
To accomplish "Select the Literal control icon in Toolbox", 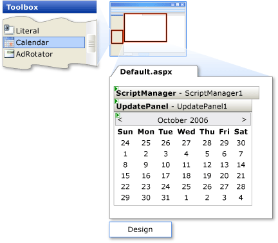I will (x=8, y=30).
